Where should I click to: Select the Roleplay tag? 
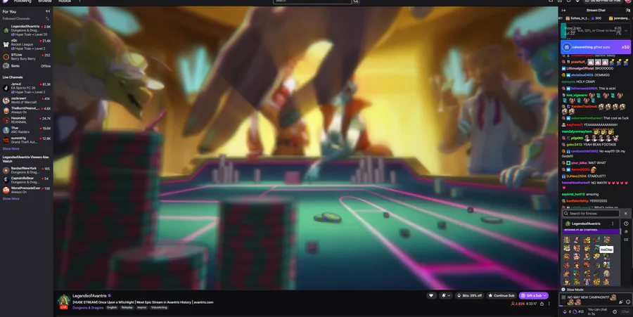[x=127, y=307]
